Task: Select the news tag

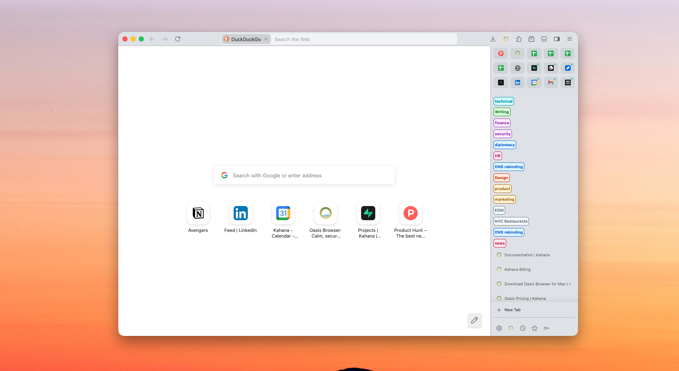Action: click(500, 243)
